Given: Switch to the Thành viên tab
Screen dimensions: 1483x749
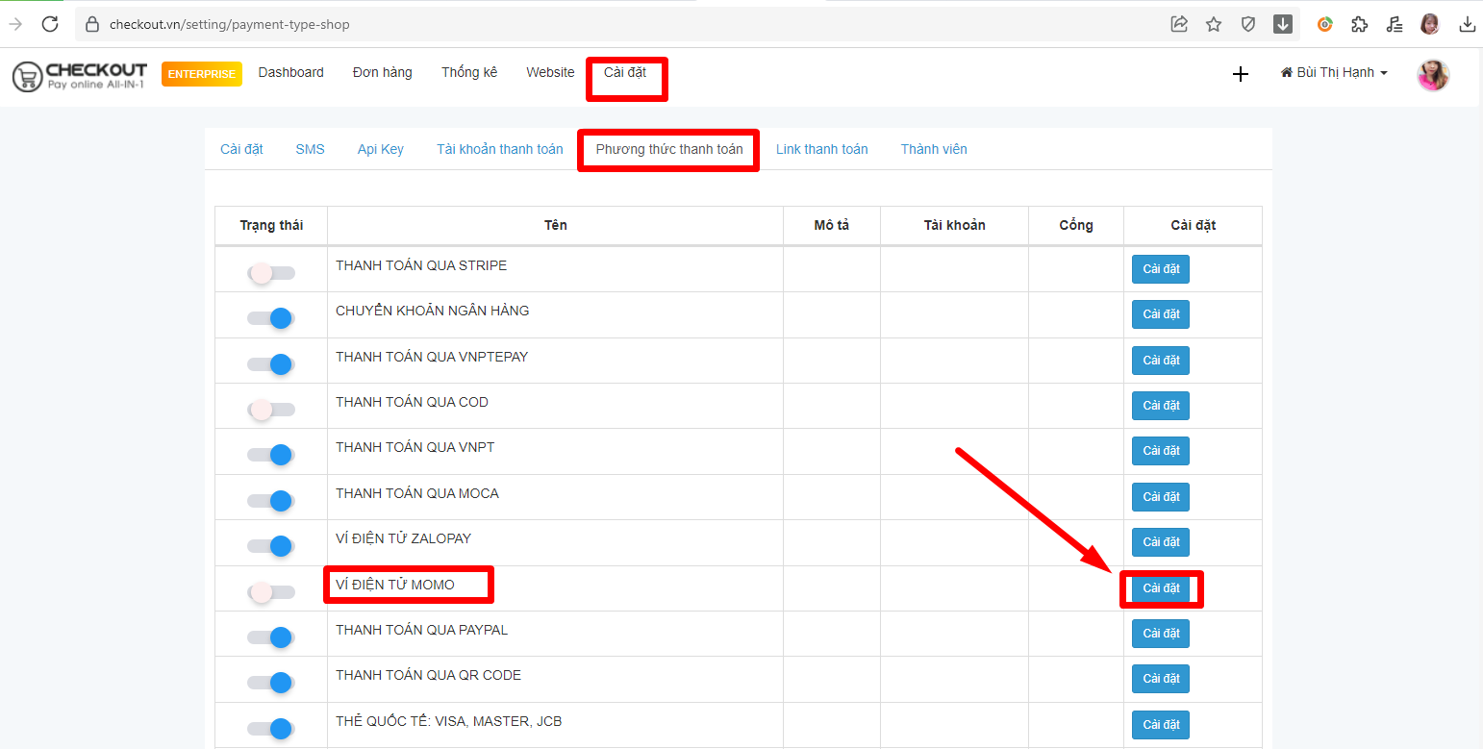Looking at the screenshot, I should 934,149.
